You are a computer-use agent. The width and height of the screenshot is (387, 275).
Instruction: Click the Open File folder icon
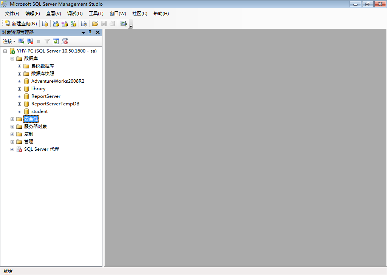coord(95,23)
